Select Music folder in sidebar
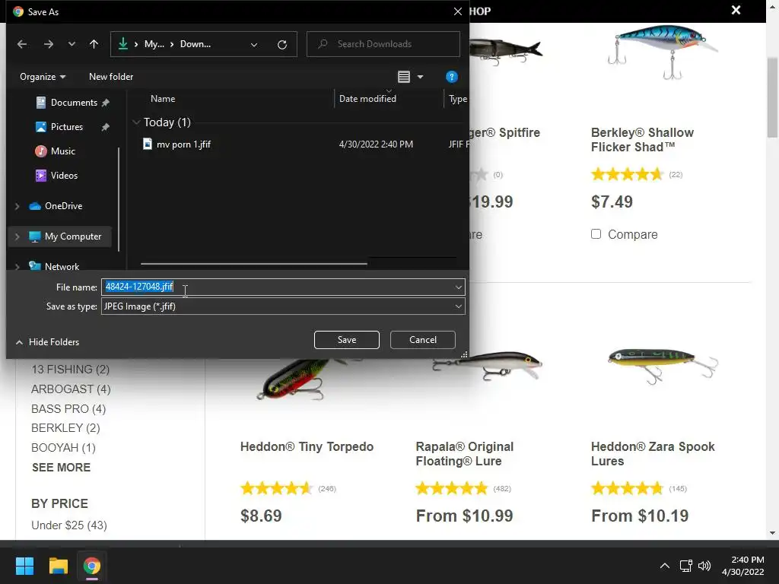The width and height of the screenshot is (779, 584). tap(62, 151)
